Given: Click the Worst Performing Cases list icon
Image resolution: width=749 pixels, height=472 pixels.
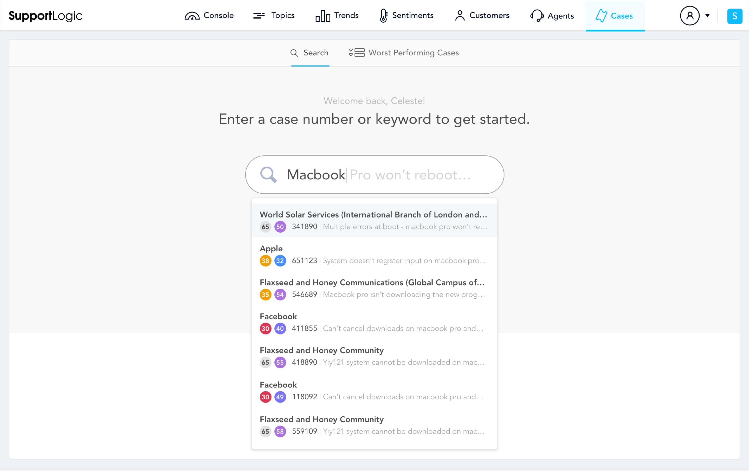Looking at the screenshot, I should pyautogui.click(x=356, y=53).
